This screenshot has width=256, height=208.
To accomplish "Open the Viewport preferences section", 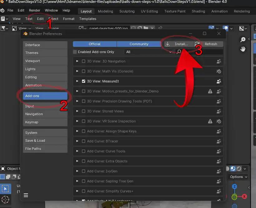I will pos(45,61).
